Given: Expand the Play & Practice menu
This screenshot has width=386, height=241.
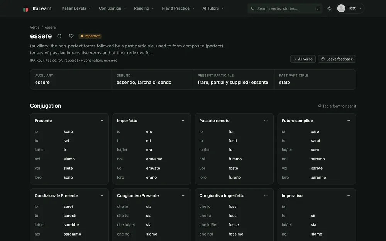Looking at the screenshot, I should pos(178,8).
